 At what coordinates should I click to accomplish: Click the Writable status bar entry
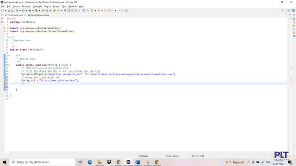(144, 156)
